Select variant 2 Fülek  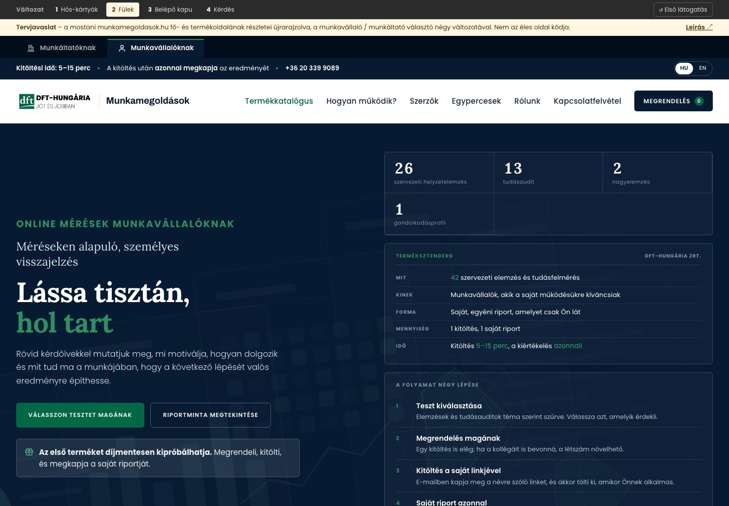click(123, 10)
